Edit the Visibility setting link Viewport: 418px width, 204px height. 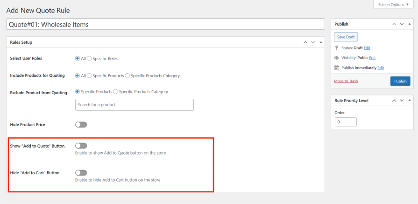tap(372, 58)
